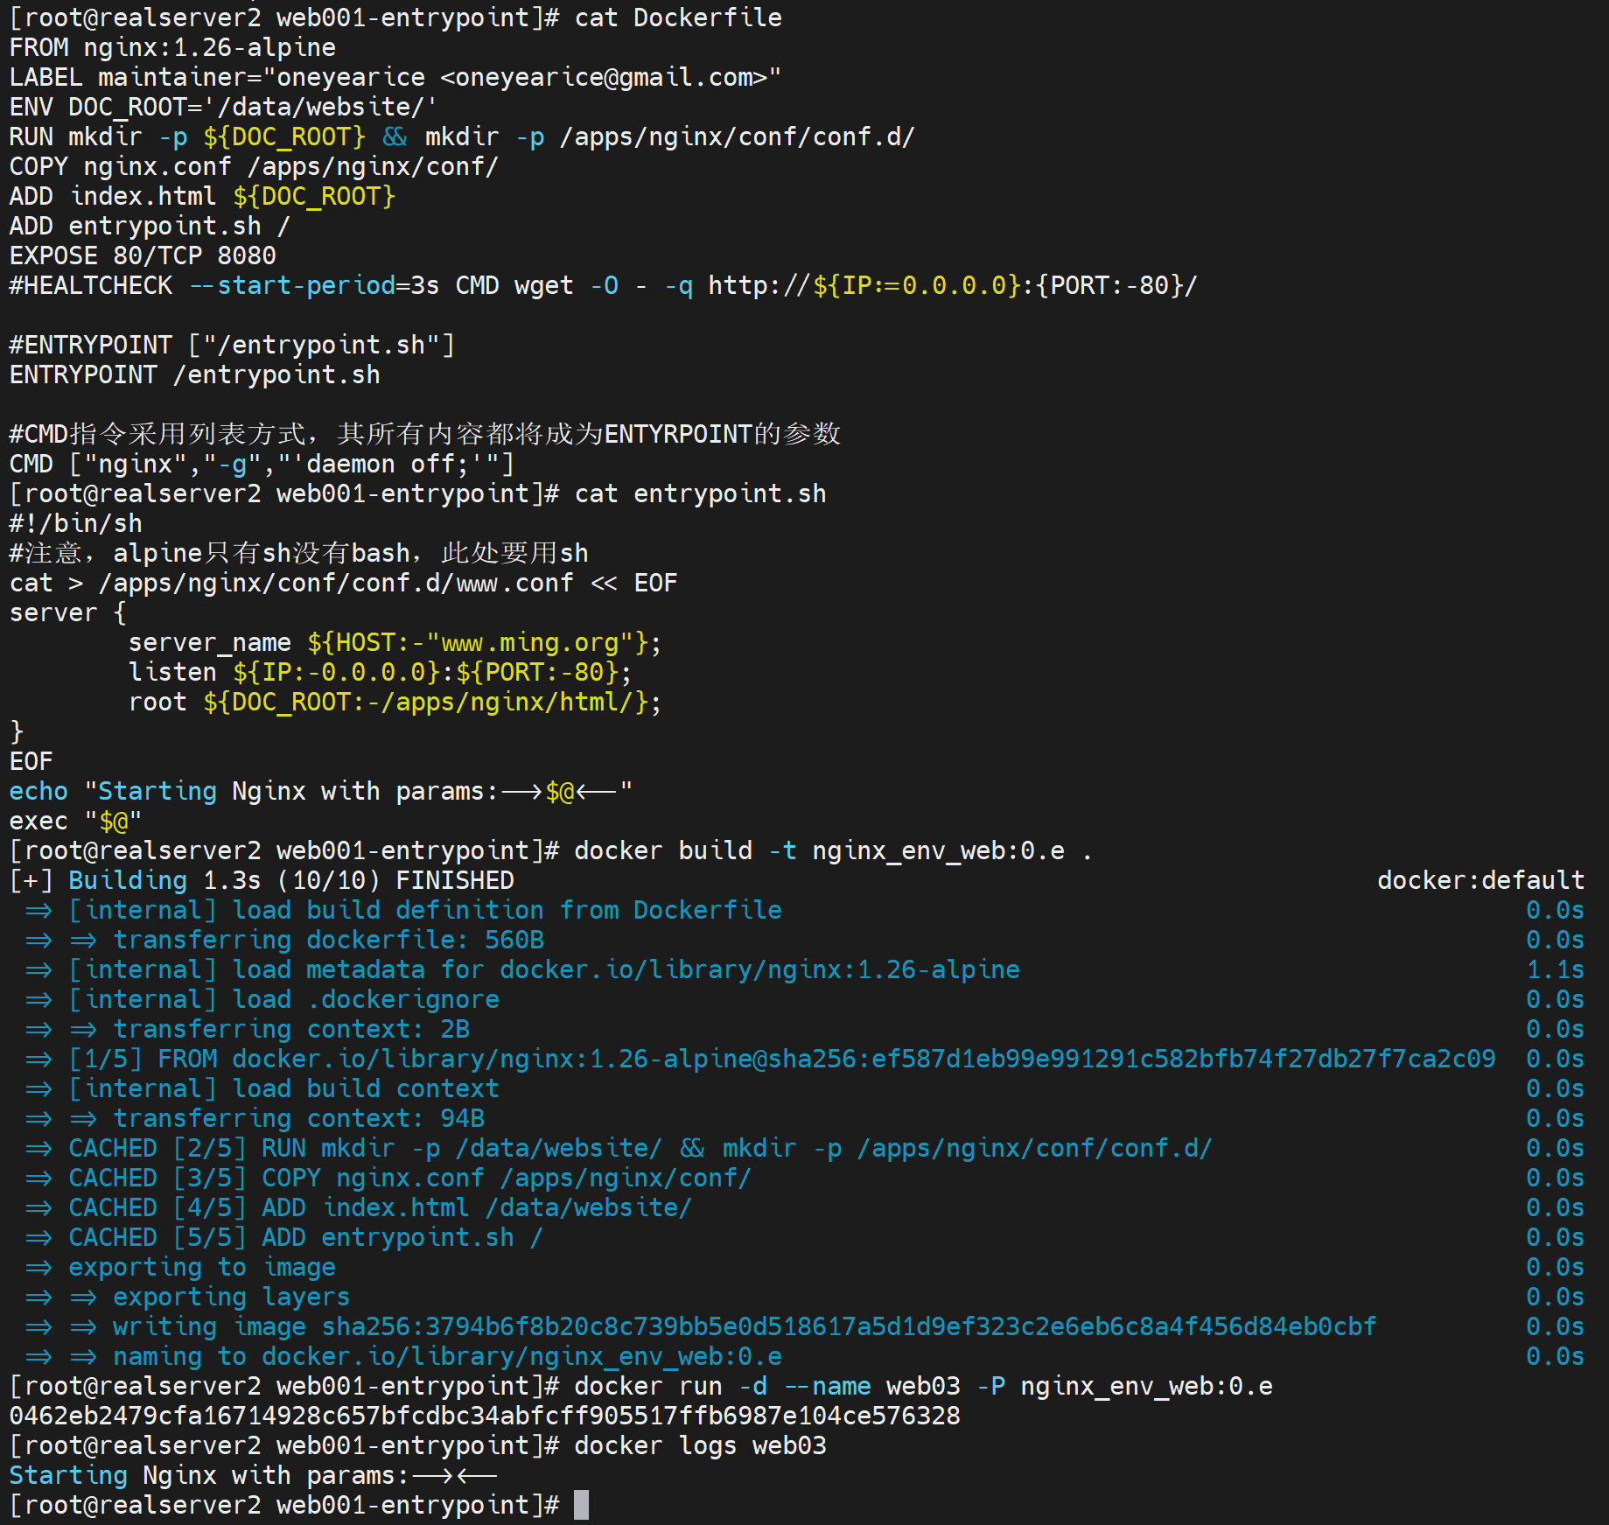Click the 'FROM nginx:1.26-alpine' line
Screen dimensions: 1609x1525
(172, 47)
